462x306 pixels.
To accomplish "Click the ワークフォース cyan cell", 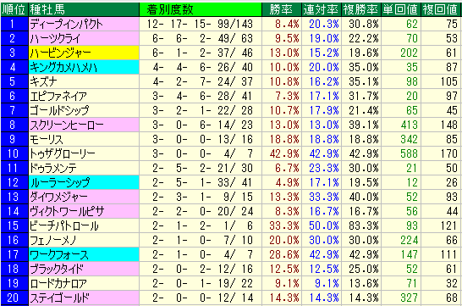I will coord(84,255).
